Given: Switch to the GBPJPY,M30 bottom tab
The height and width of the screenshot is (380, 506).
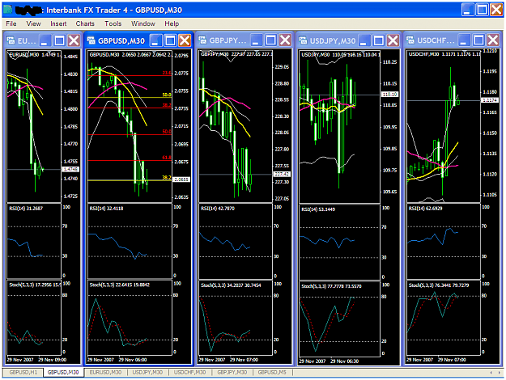Looking at the screenshot, I should coord(232,372).
